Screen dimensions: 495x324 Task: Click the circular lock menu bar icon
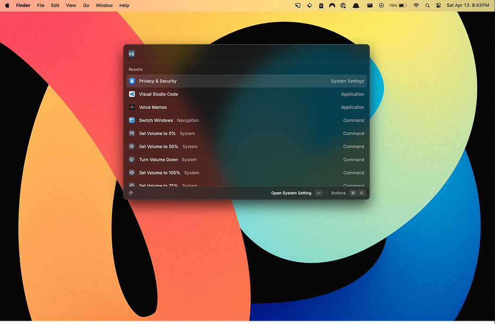click(x=343, y=5)
